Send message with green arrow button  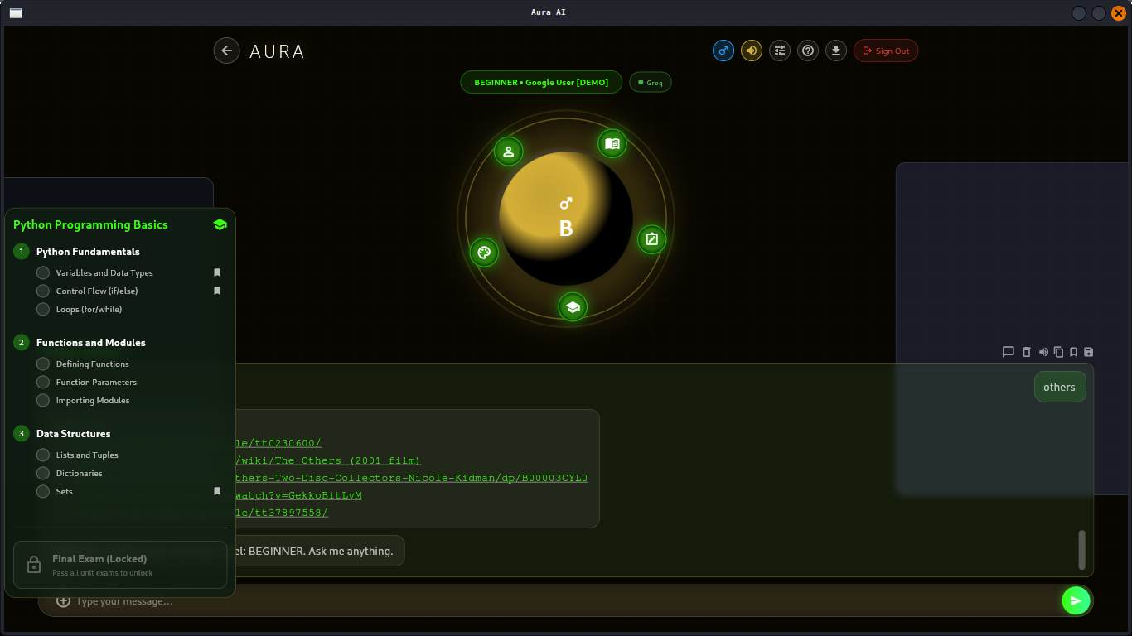pyautogui.click(x=1076, y=600)
